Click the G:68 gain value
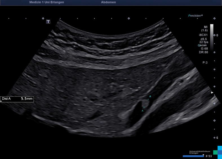The image size is (222, 159). click(x=204, y=49)
